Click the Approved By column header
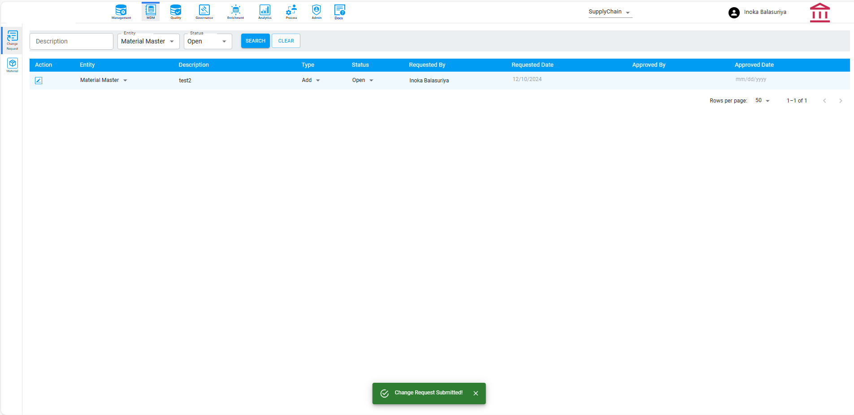This screenshot has height=415, width=854. (x=649, y=65)
